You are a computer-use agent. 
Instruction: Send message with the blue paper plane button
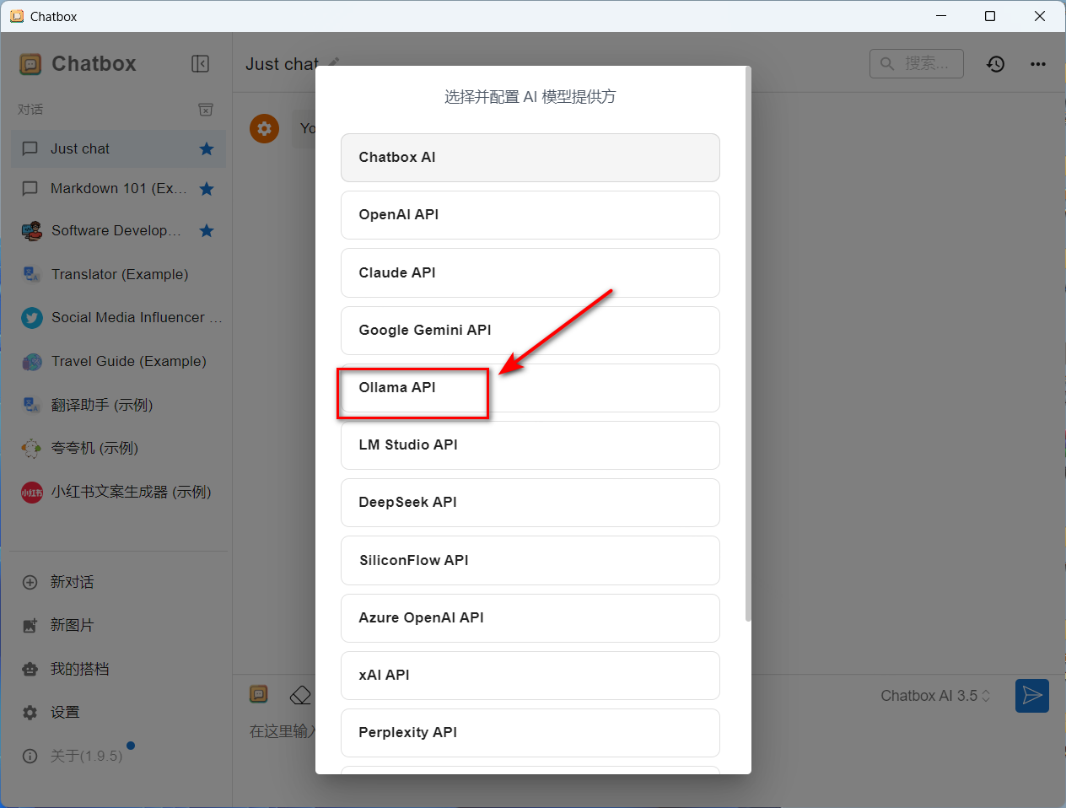coord(1032,696)
